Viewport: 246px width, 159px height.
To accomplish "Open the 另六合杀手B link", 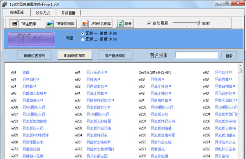I will 97,72.
